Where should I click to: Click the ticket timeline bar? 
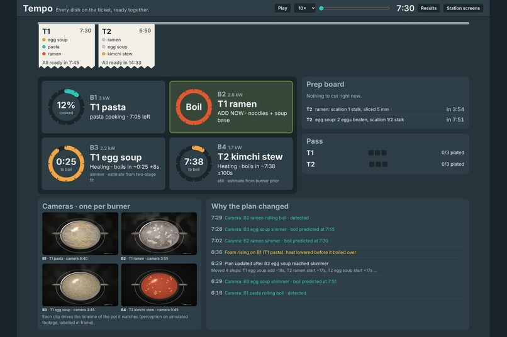pos(253,23)
